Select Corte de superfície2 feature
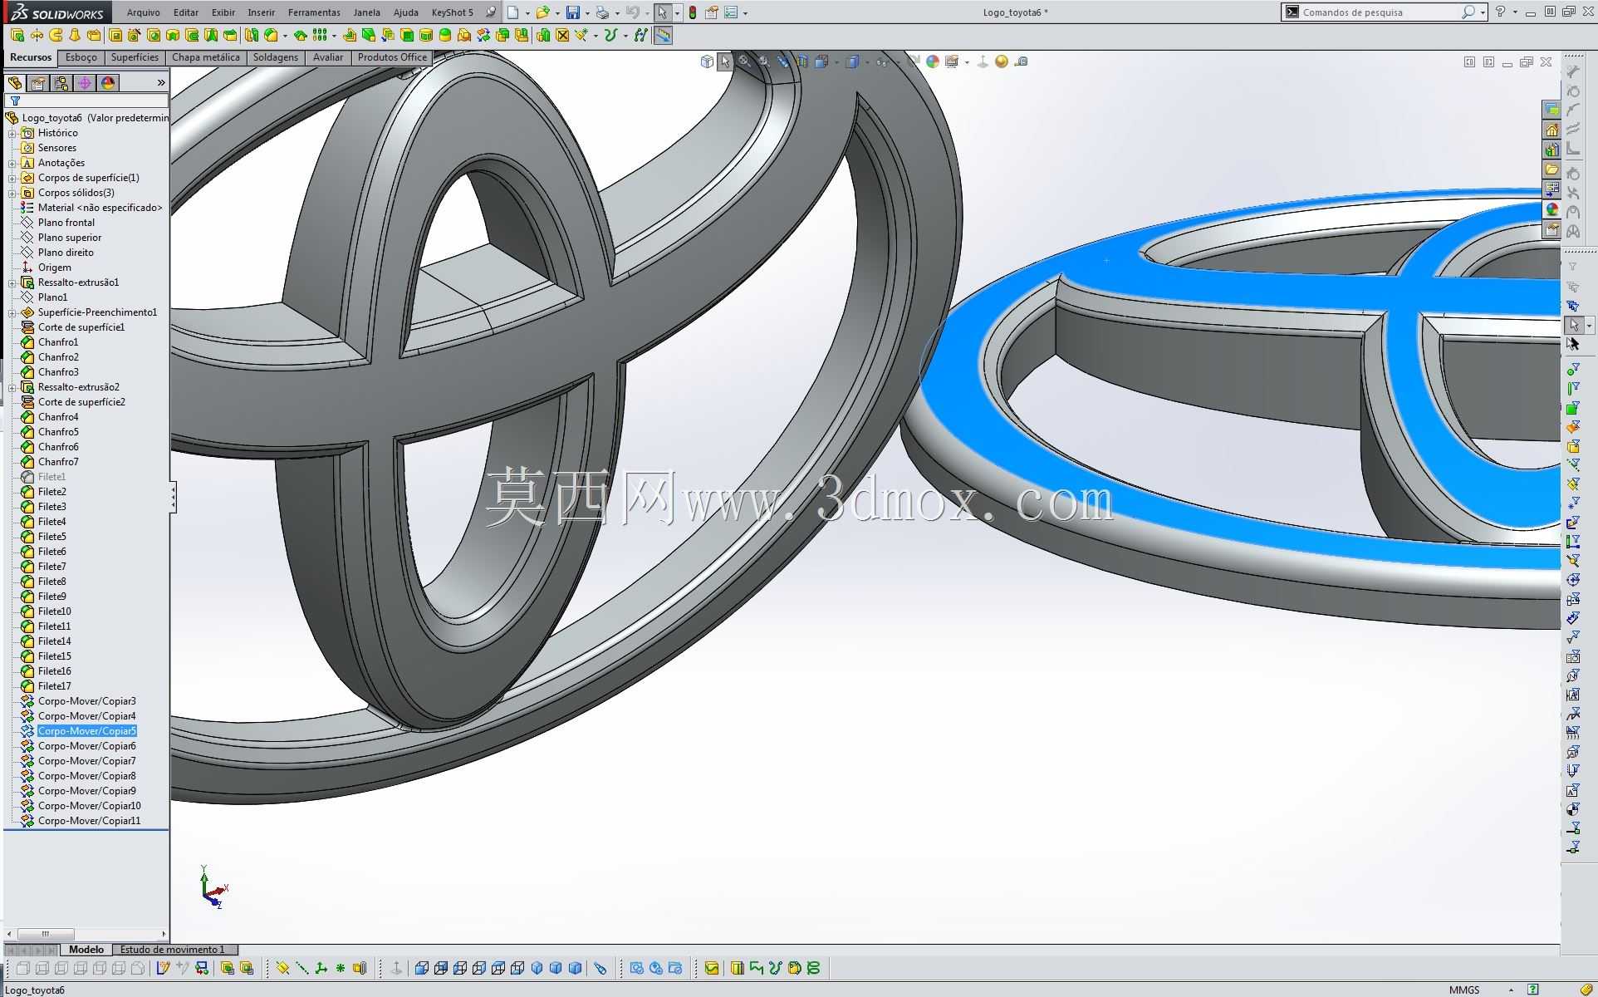The width and height of the screenshot is (1598, 997). (x=81, y=402)
